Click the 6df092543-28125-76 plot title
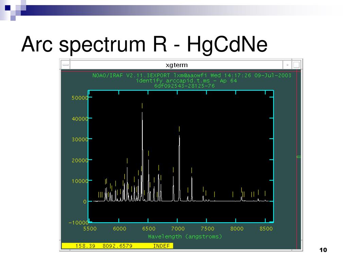348x261 pixels. click(x=185, y=86)
